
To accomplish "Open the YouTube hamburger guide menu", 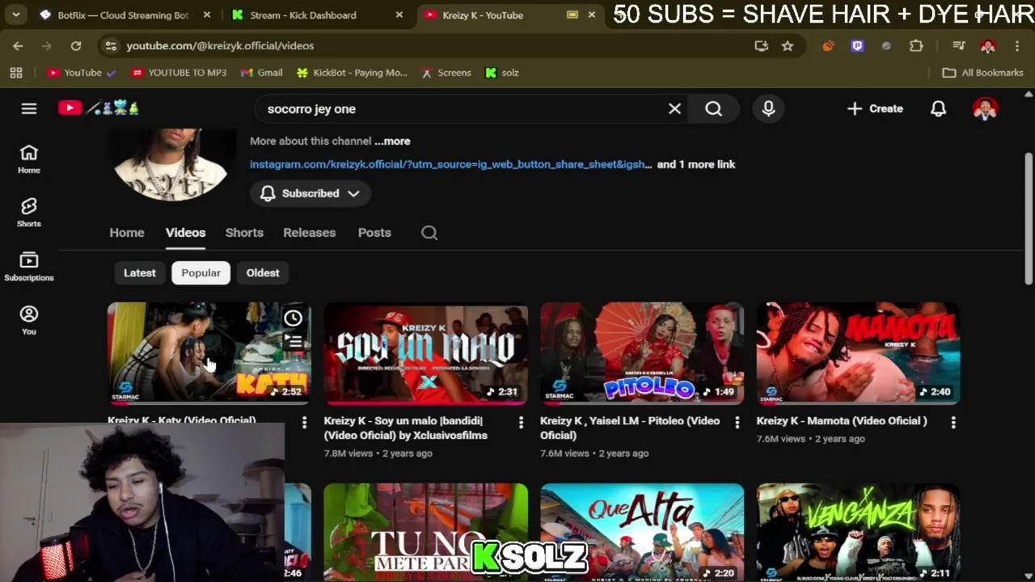I will [x=29, y=108].
